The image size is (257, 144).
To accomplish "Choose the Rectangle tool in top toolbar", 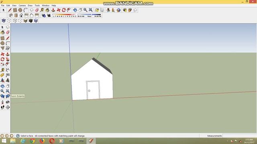I will [15, 10].
